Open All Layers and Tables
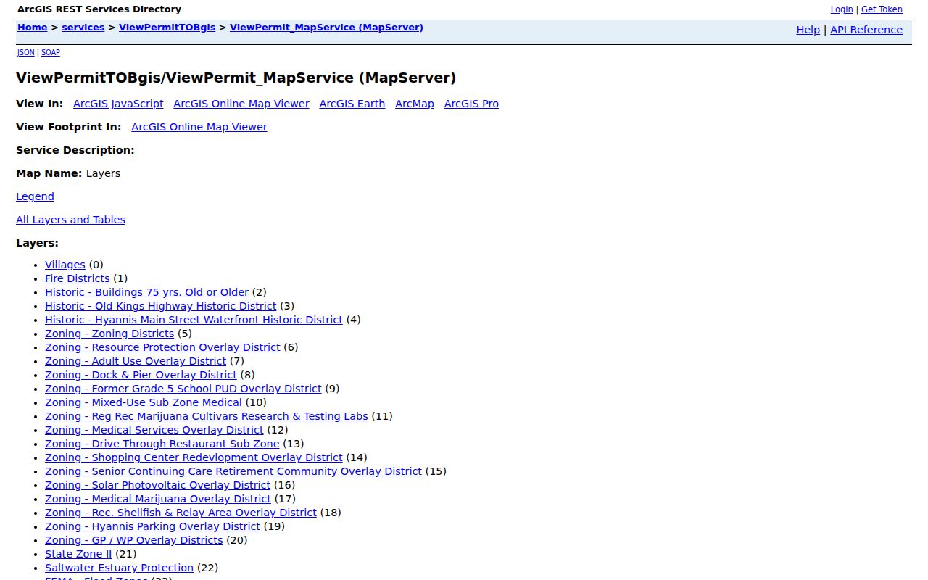The image size is (928, 580). (x=70, y=220)
